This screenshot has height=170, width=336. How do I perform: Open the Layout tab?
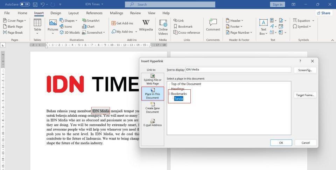[x=73, y=13]
